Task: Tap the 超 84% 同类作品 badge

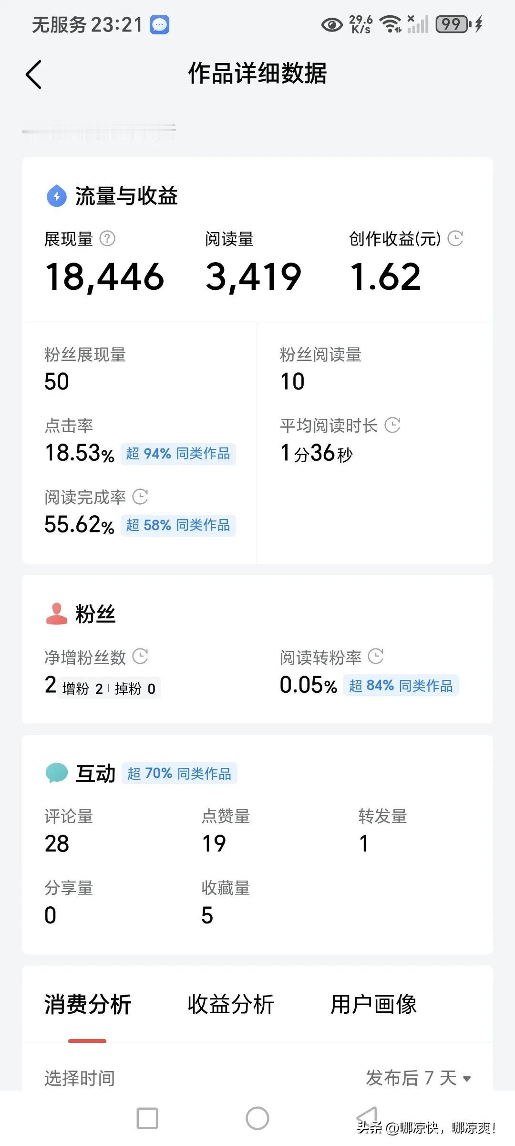Action: click(x=401, y=685)
